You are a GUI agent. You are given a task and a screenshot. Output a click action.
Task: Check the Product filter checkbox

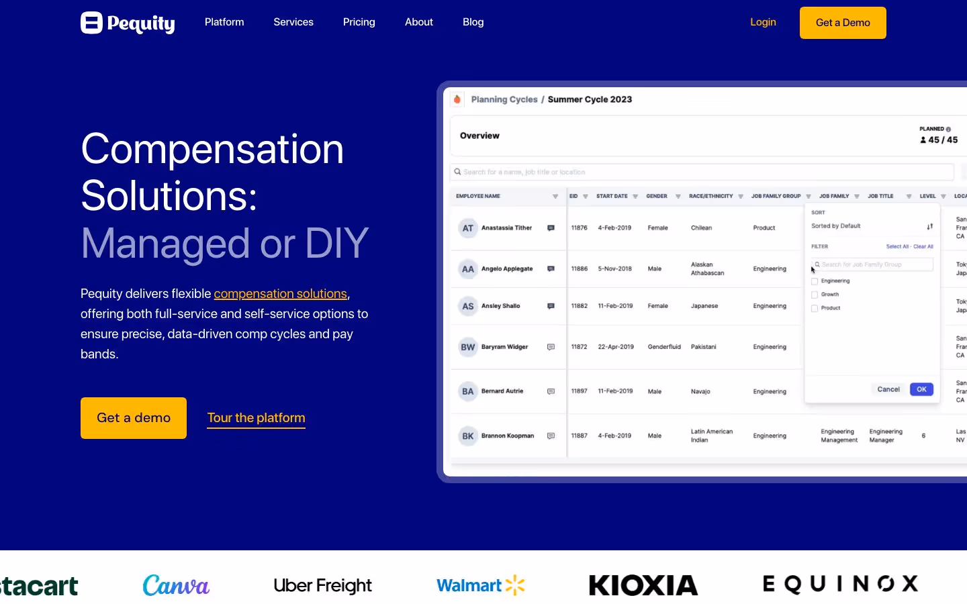pos(815,308)
